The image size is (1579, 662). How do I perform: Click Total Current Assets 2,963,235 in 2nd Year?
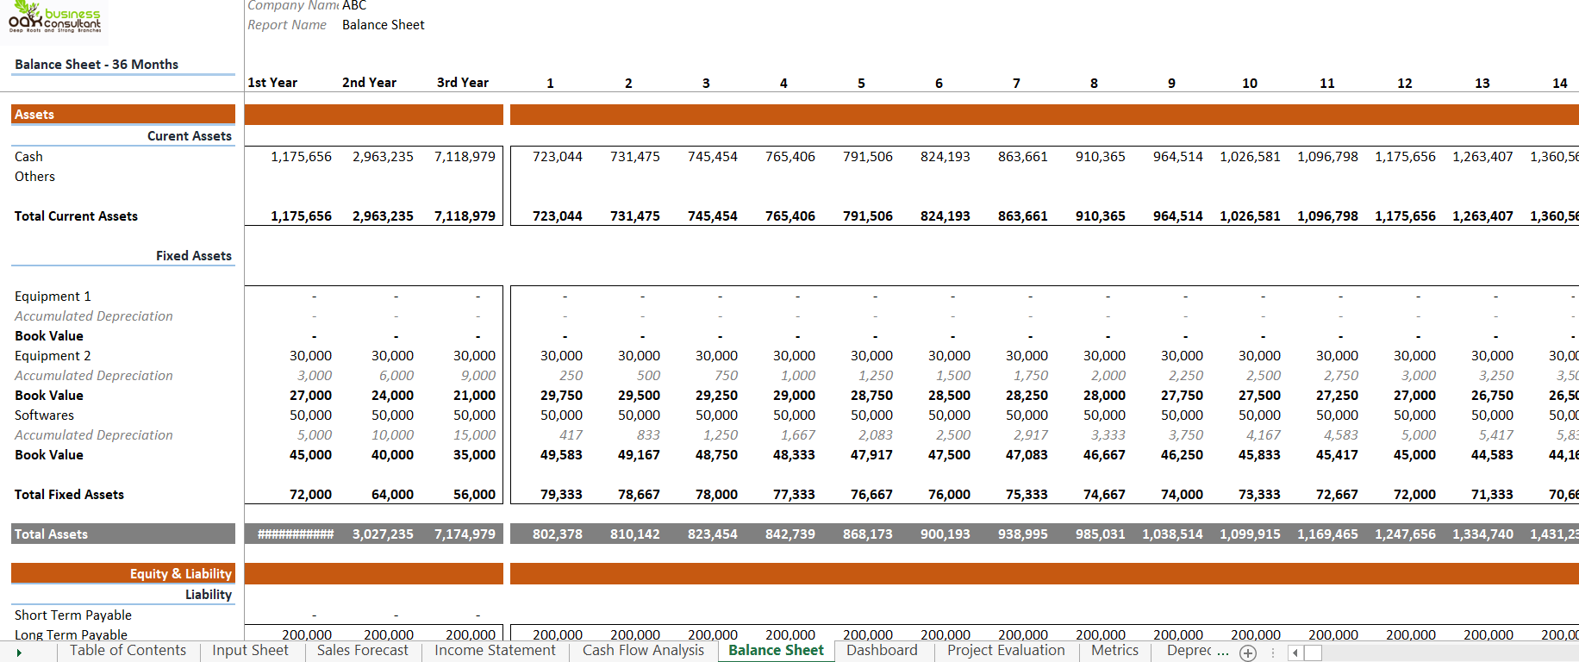[x=383, y=216]
